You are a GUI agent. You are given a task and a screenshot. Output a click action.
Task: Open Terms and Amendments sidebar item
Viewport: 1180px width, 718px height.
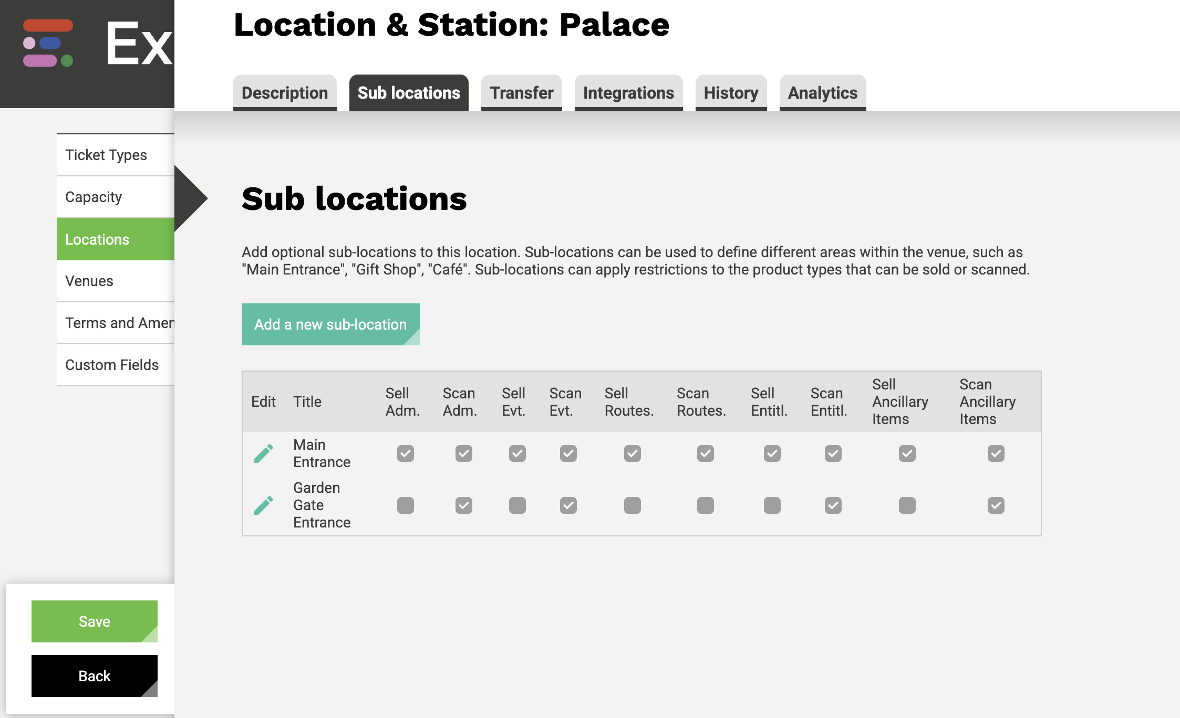[116, 323]
